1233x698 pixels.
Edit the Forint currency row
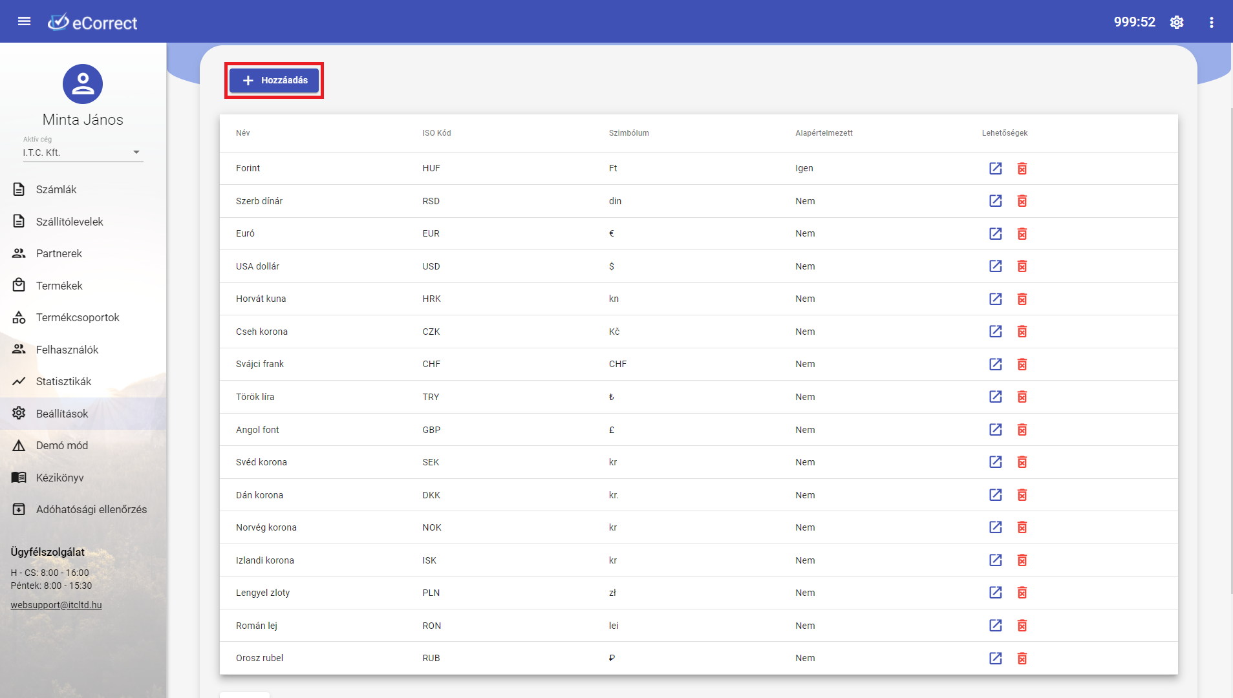tap(995, 169)
